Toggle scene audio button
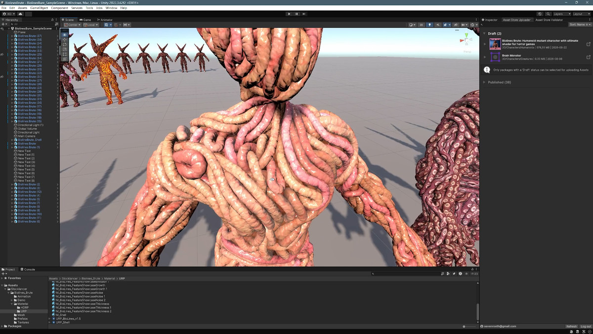This screenshot has height=334, width=593. coord(438,25)
